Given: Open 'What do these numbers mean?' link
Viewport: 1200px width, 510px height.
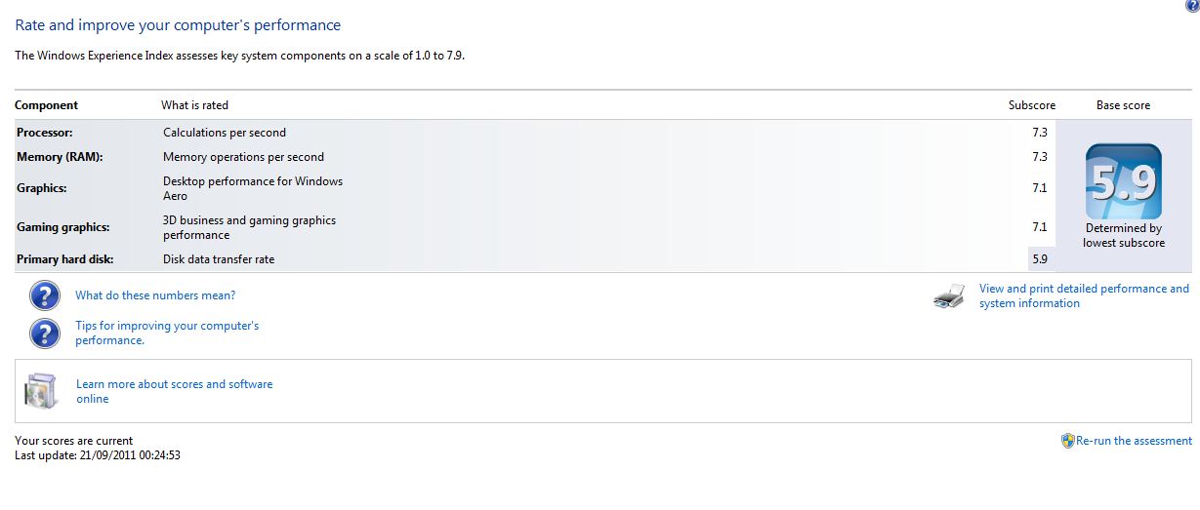Looking at the screenshot, I should [x=155, y=295].
